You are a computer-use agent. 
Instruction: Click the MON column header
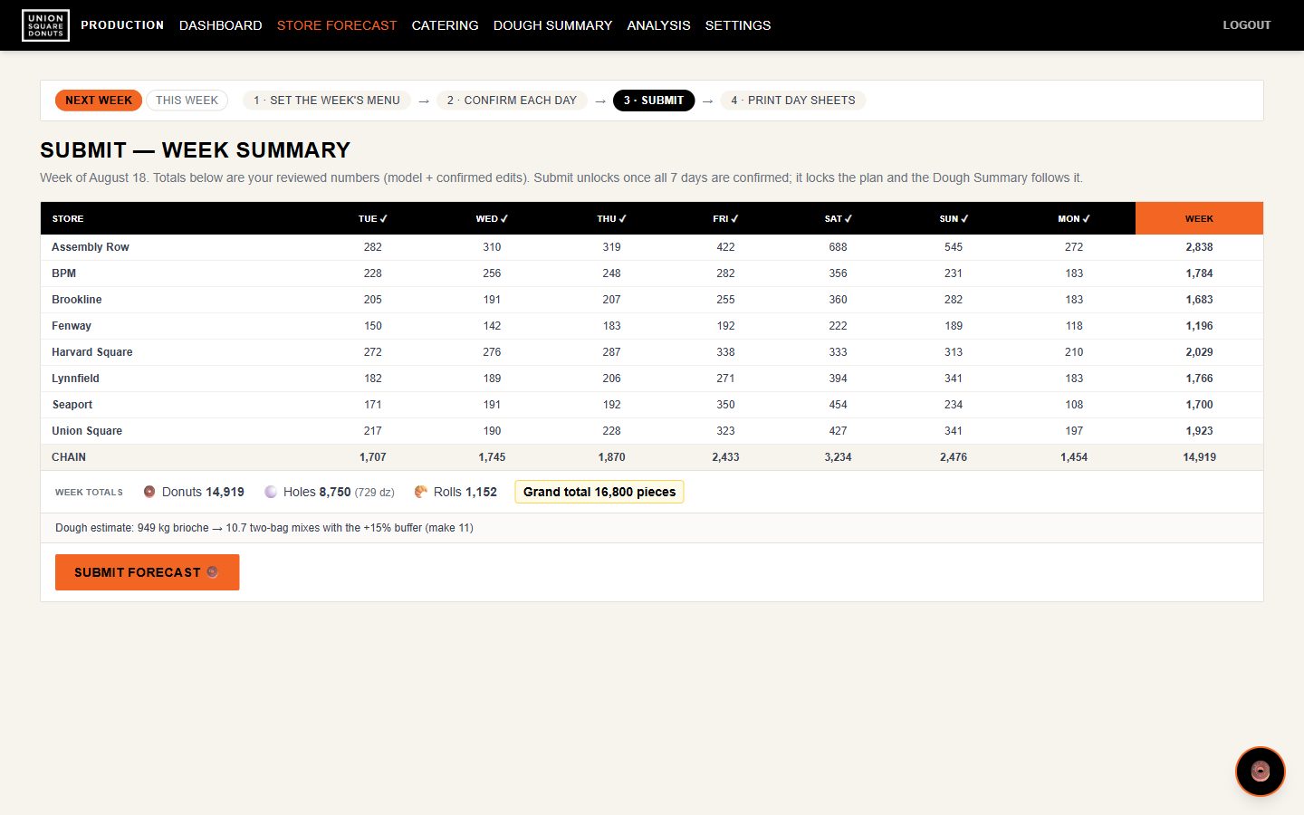[x=1073, y=218]
